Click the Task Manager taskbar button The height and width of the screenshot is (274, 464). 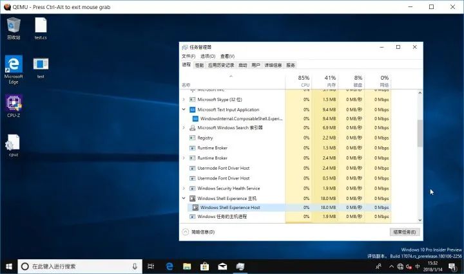coord(240,267)
